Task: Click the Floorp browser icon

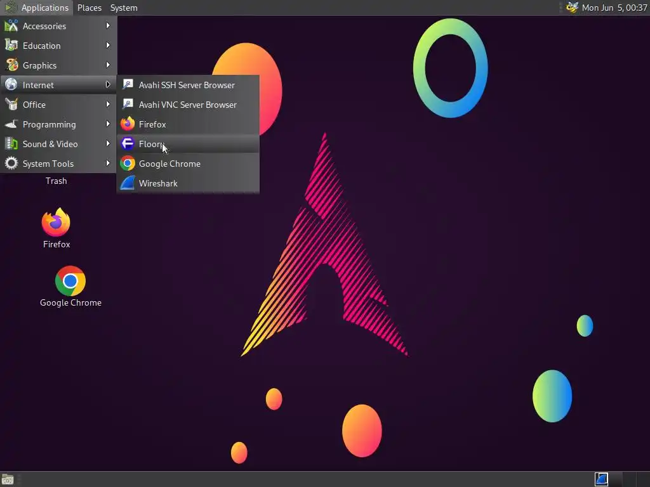Action: click(128, 144)
